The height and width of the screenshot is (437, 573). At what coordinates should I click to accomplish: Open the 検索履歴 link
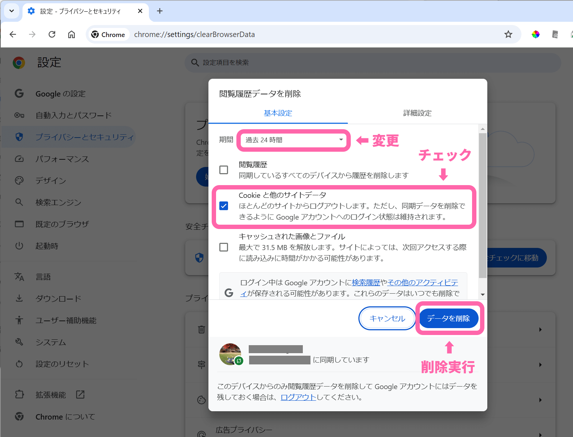point(366,282)
